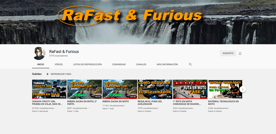Click the 4:30 duration badge
276x134 pixels.
point(169,97)
